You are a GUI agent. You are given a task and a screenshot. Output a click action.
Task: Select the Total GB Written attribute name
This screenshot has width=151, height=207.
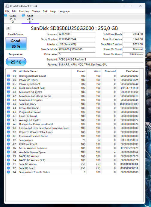[x=28, y=164]
